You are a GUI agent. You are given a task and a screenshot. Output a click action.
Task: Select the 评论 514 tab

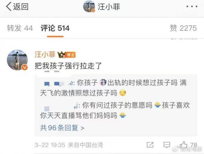(55, 28)
